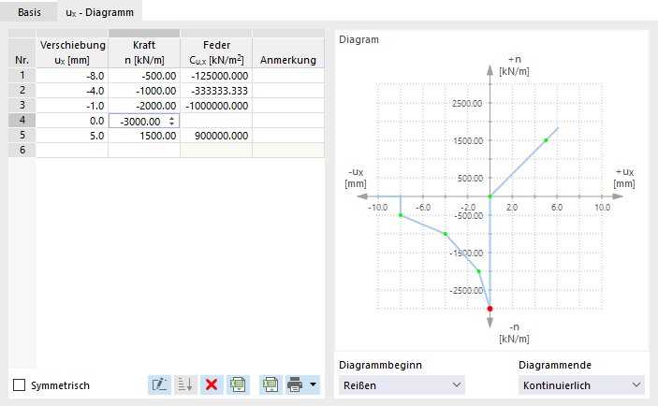The height and width of the screenshot is (406, 658).
Task: Switch to the Basis tab
Action: [x=29, y=12]
